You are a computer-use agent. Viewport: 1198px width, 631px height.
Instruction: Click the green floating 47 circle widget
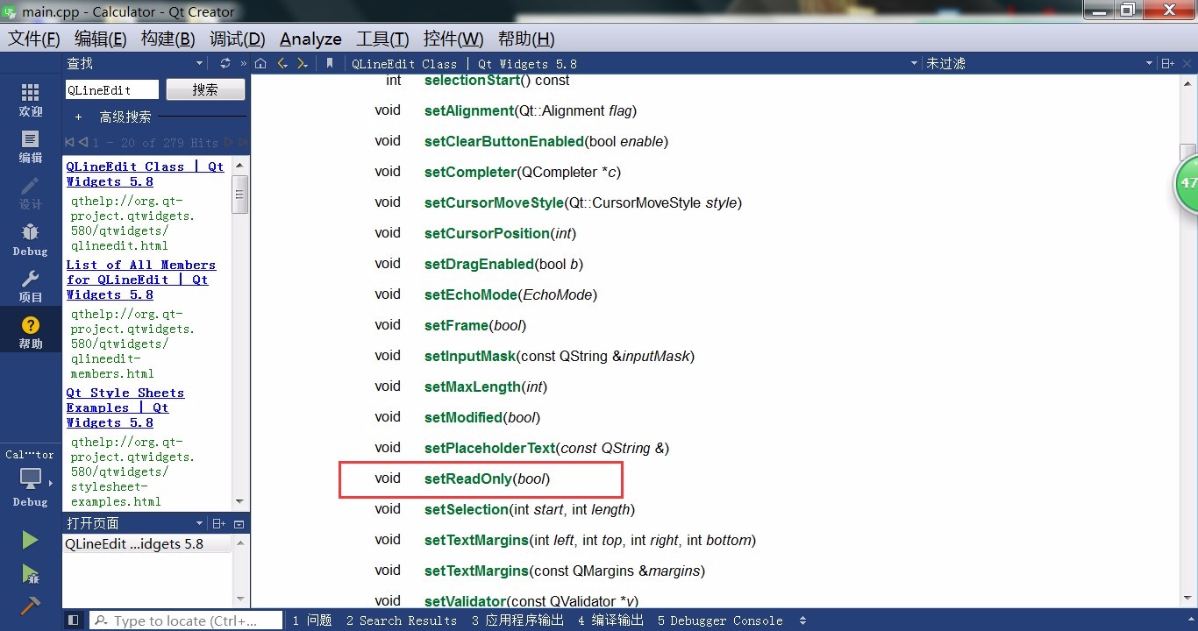point(1187,183)
